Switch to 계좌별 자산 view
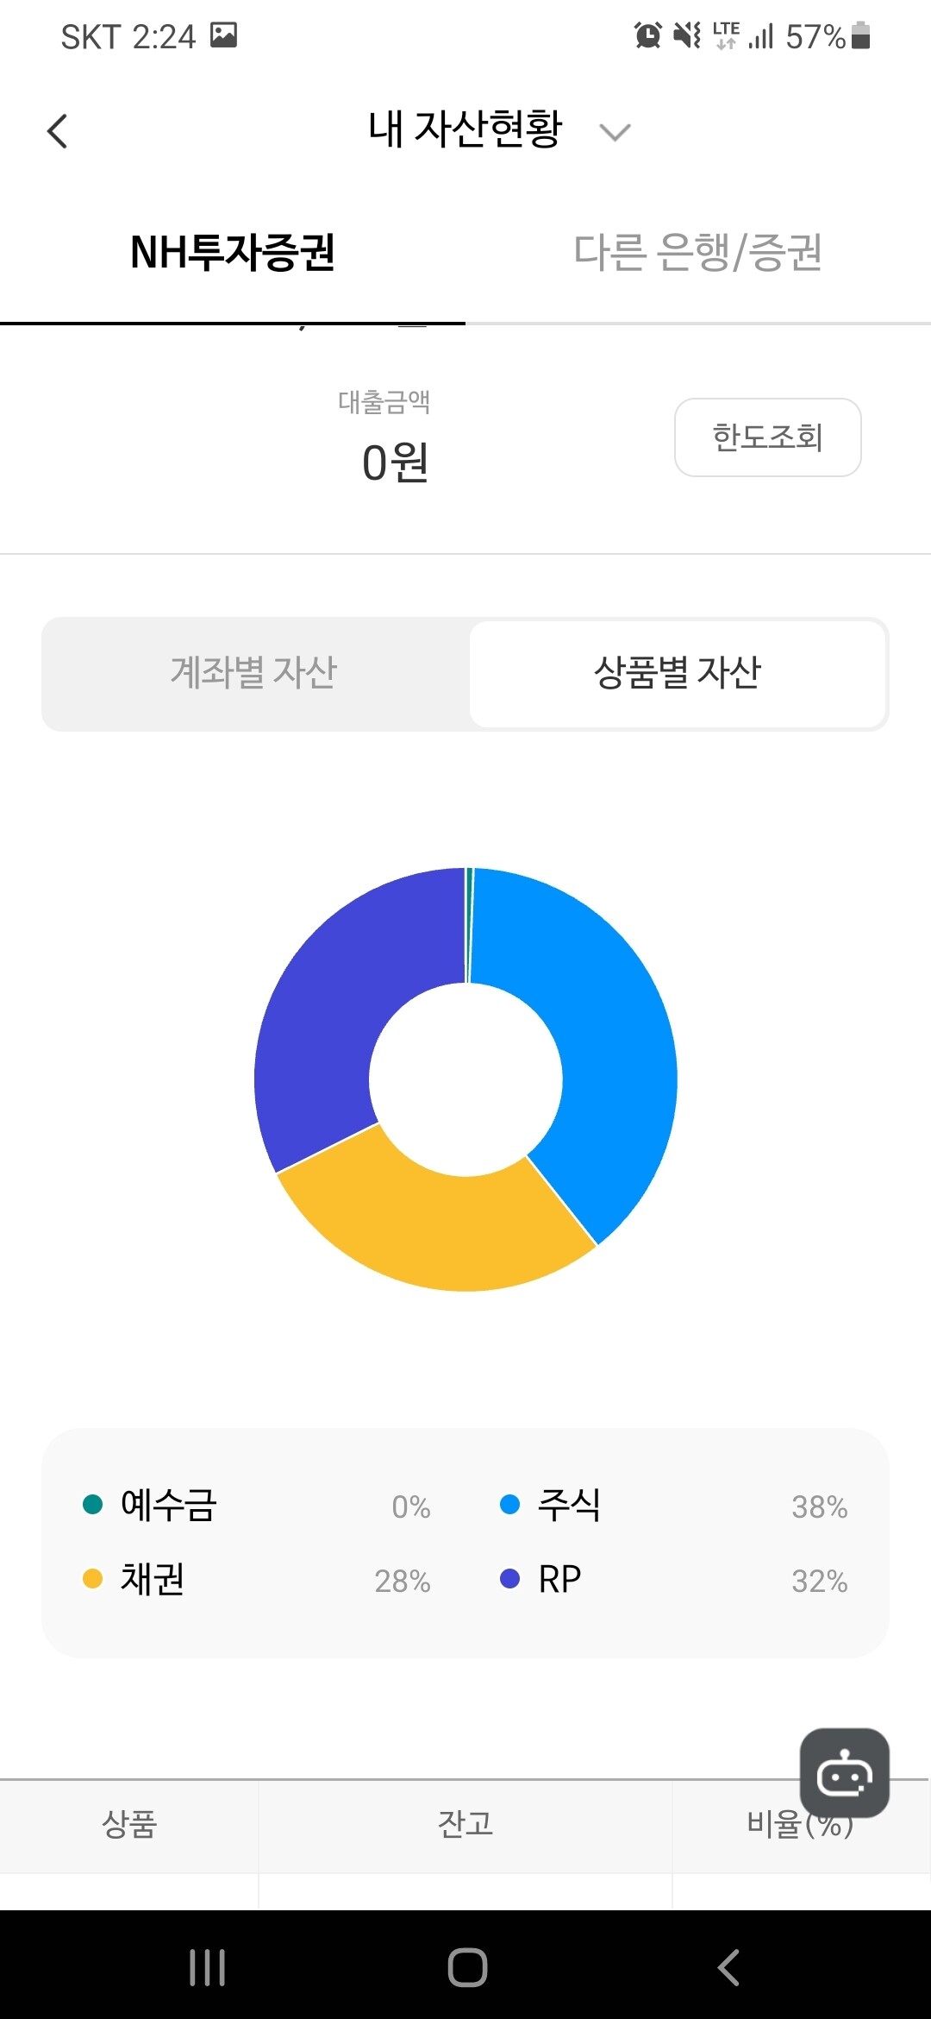This screenshot has width=931, height=2019. [x=256, y=674]
